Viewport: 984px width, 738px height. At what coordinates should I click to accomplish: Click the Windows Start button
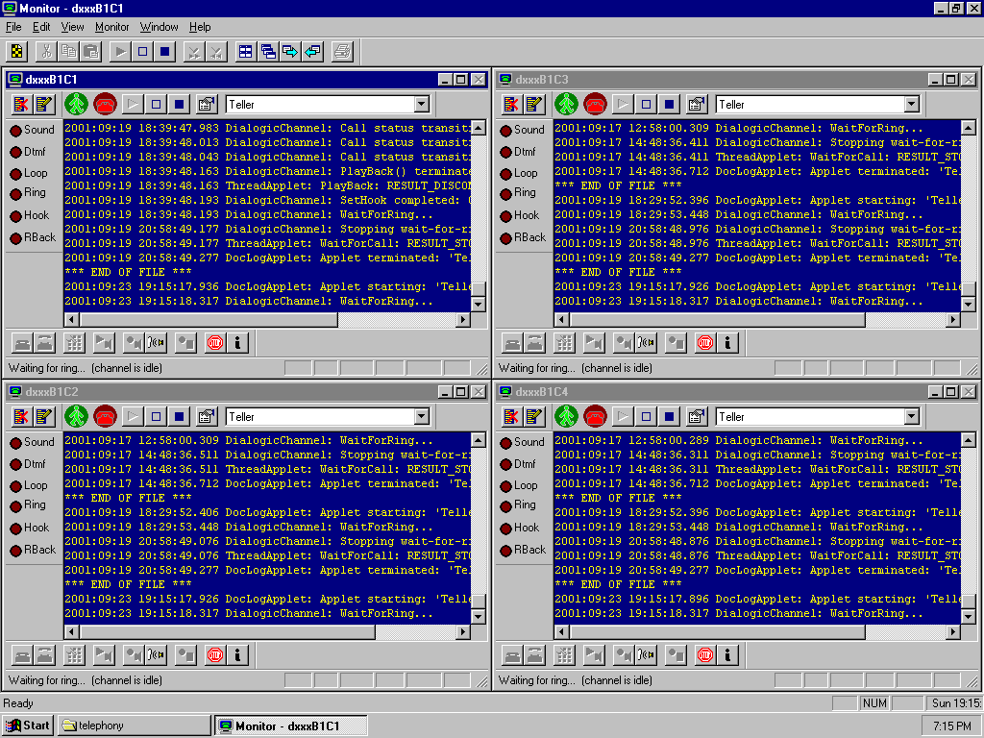28,726
